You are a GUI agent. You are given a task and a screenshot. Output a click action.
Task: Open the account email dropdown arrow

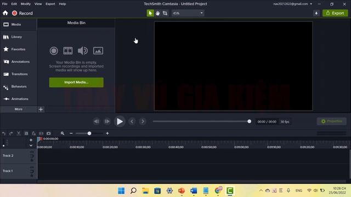pos(311,4)
